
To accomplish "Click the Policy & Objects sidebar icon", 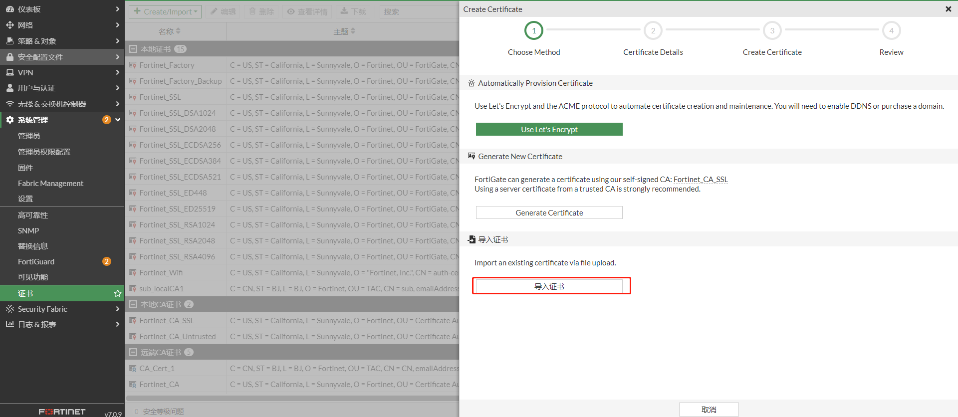I will click(9, 41).
